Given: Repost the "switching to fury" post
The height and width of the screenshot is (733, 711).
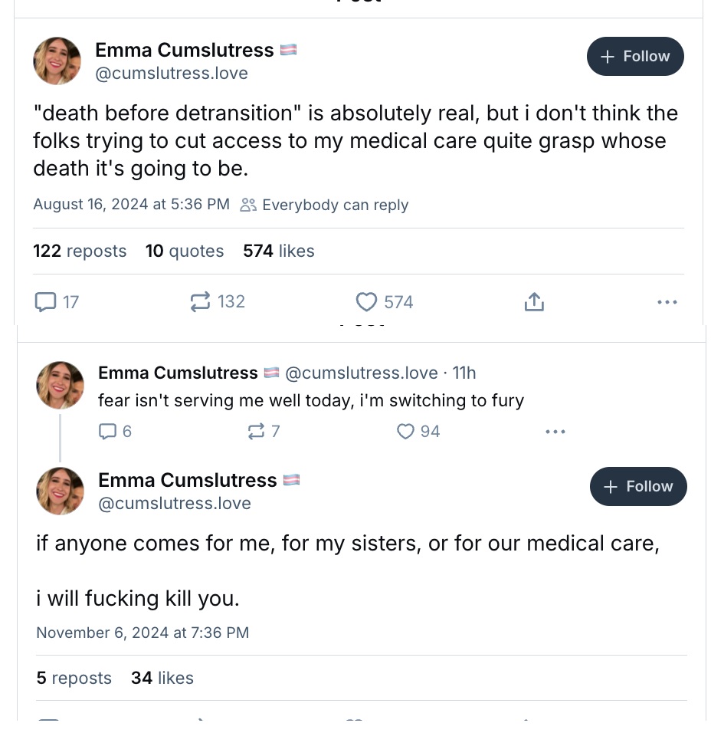Looking at the screenshot, I should pyautogui.click(x=255, y=432).
